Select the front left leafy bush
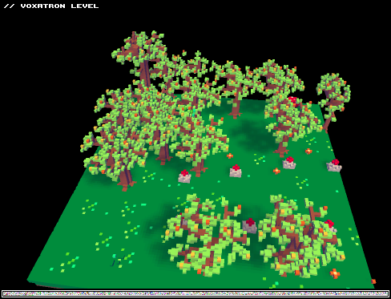Viewport: 391px width, 299px height. [207, 235]
